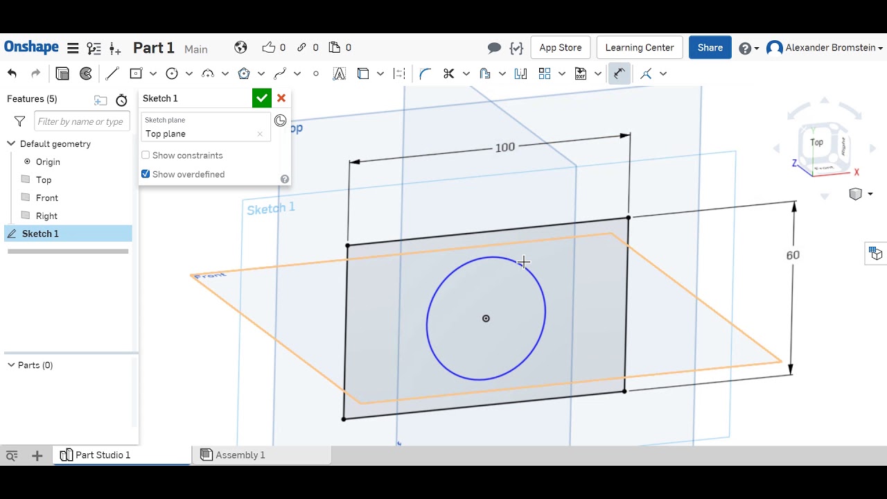The image size is (887, 499).
Task: Undo the last sketch action
Action: [x=12, y=73]
